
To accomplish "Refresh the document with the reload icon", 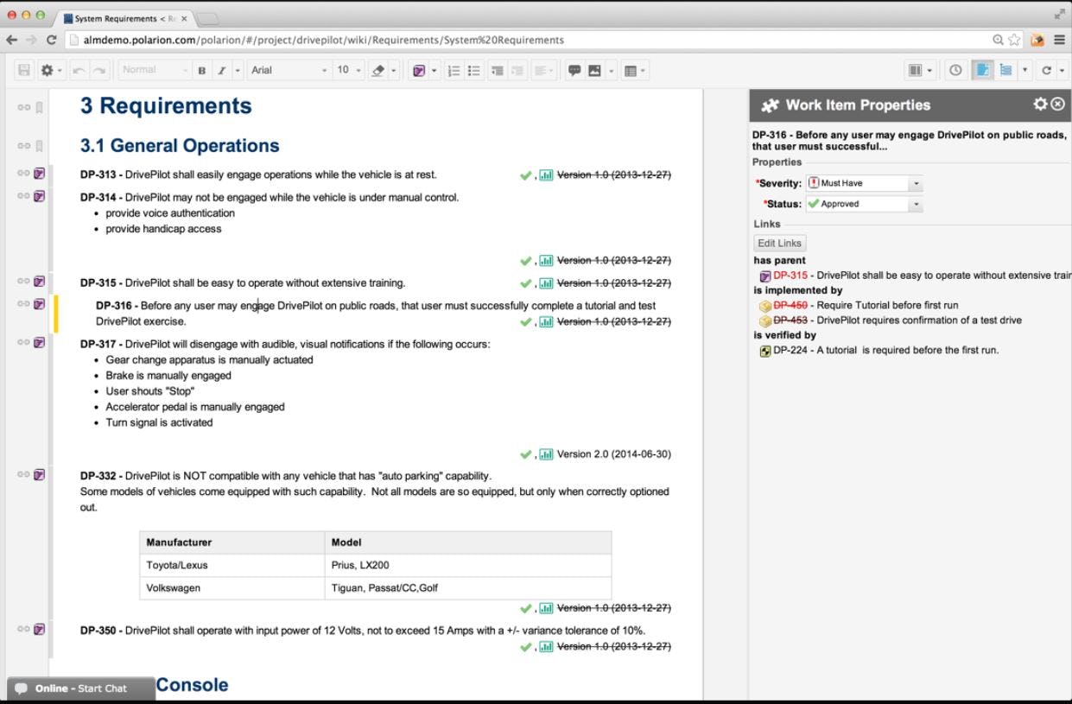I will pos(1048,70).
